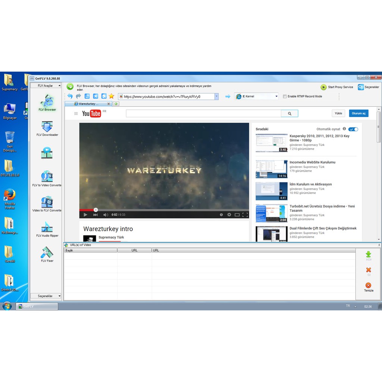This screenshot has width=382, height=382.
Task: Add a new browser tab
Action: (116, 104)
